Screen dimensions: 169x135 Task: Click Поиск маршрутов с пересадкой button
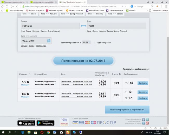[x=127, y=110]
